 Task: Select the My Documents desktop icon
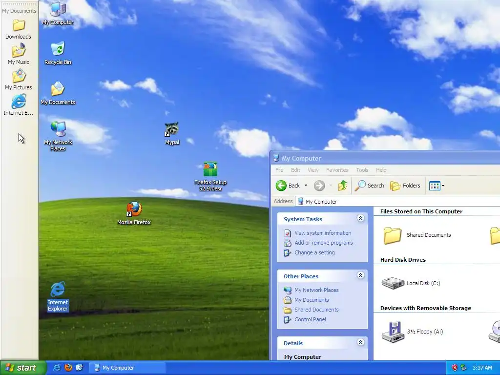pyautogui.click(x=58, y=93)
